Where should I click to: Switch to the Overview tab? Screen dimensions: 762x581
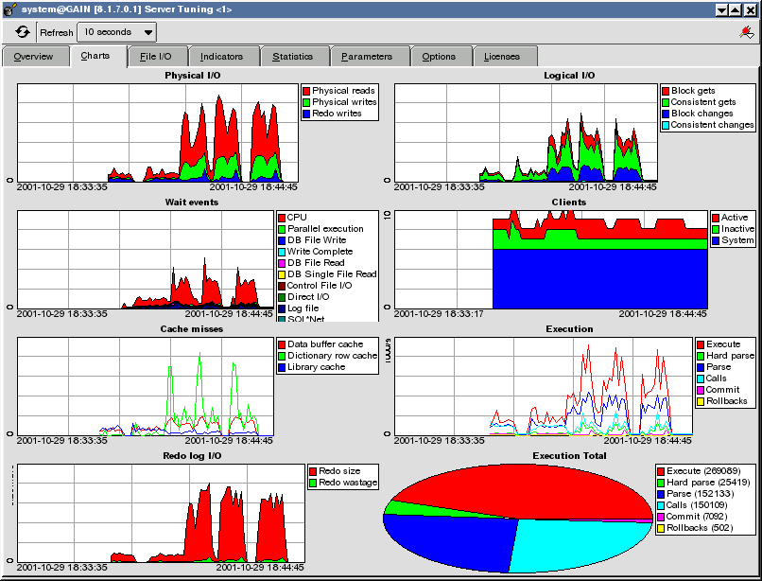[x=33, y=57]
